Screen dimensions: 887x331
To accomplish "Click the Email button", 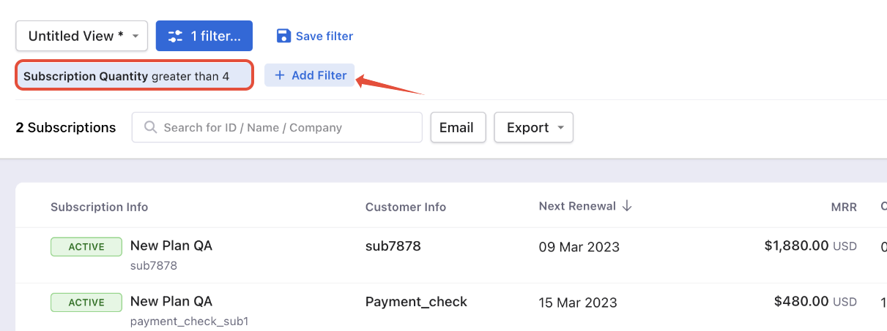I will [x=459, y=127].
